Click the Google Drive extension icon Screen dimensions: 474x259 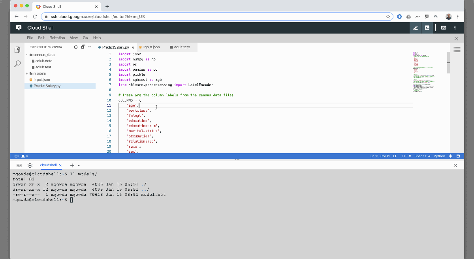tap(409, 17)
